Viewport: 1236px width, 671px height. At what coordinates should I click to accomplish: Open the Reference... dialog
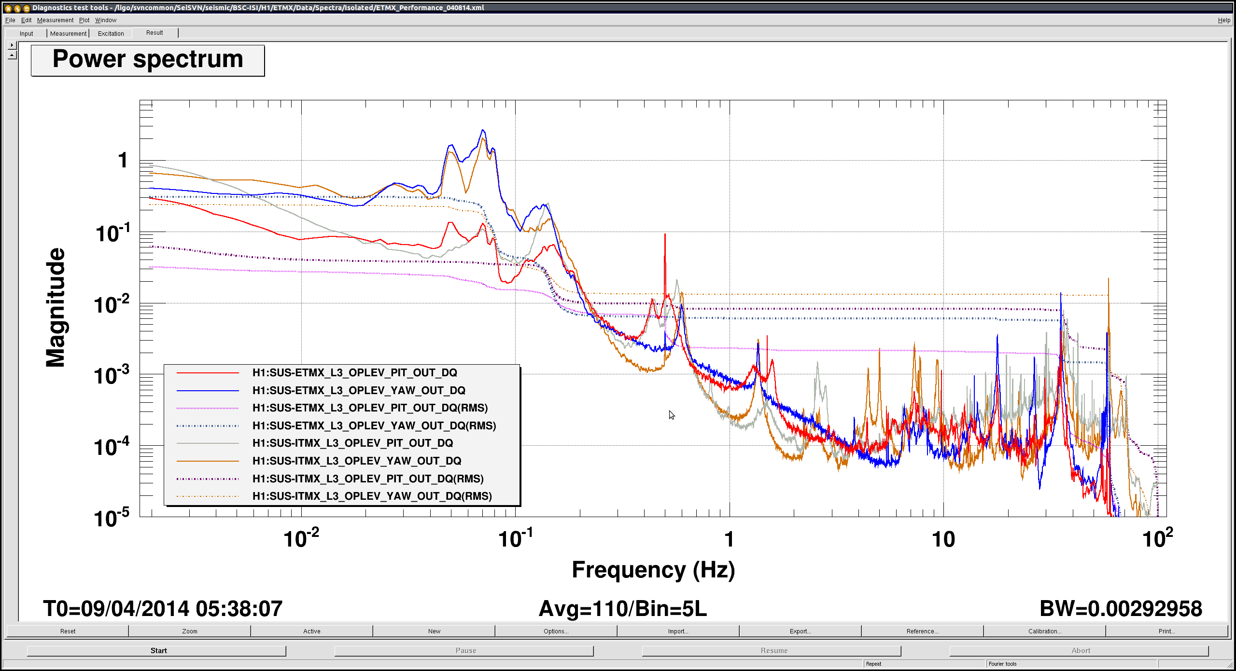click(x=923, y=631)
